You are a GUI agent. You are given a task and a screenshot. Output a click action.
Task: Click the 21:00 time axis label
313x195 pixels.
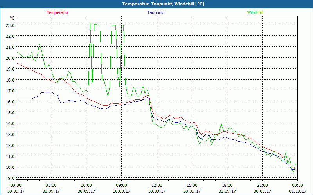(262, 185)
